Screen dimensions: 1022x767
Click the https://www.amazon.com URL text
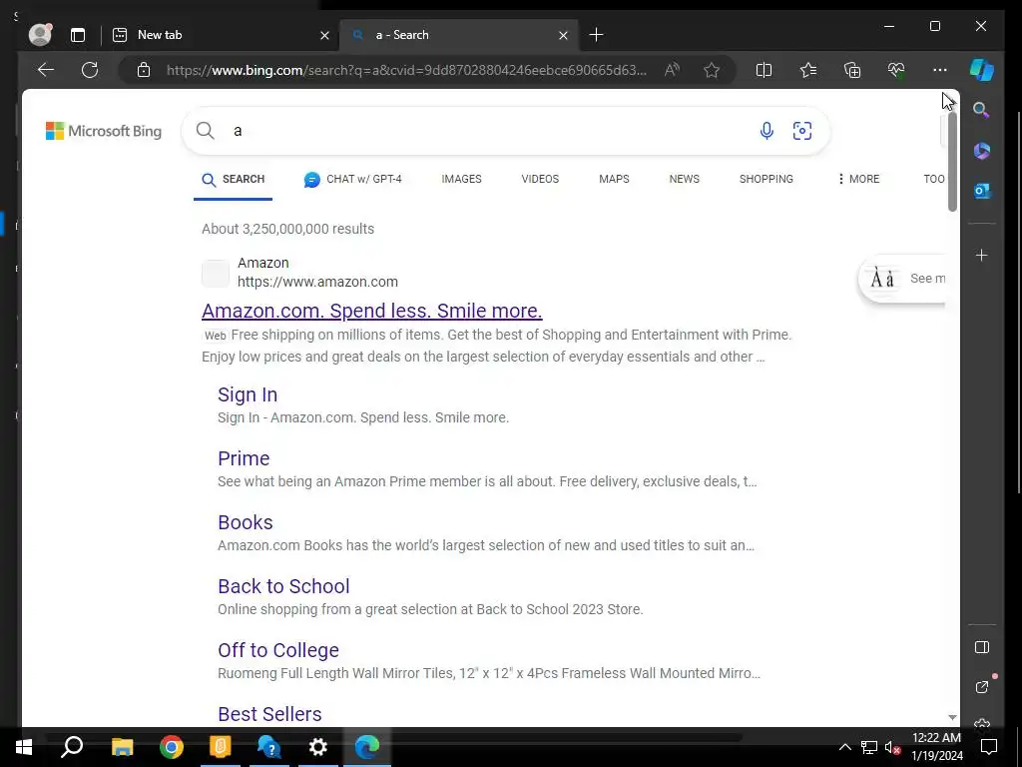[x=317, y=282]
